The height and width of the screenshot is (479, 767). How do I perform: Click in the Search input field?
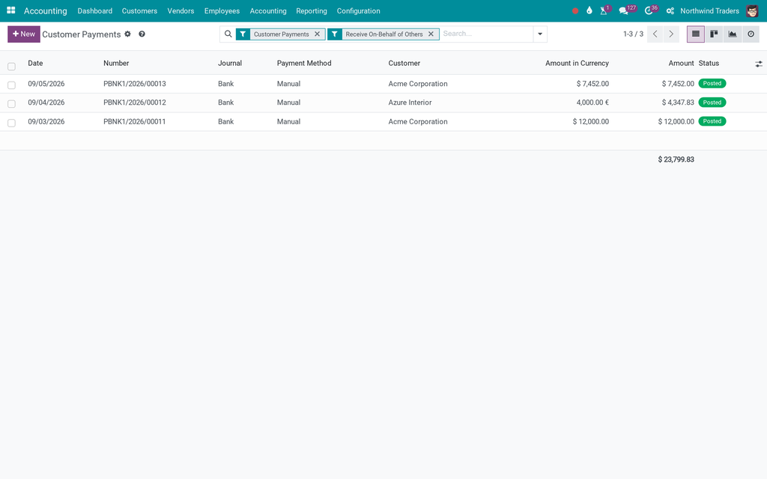tap(486, 34)
